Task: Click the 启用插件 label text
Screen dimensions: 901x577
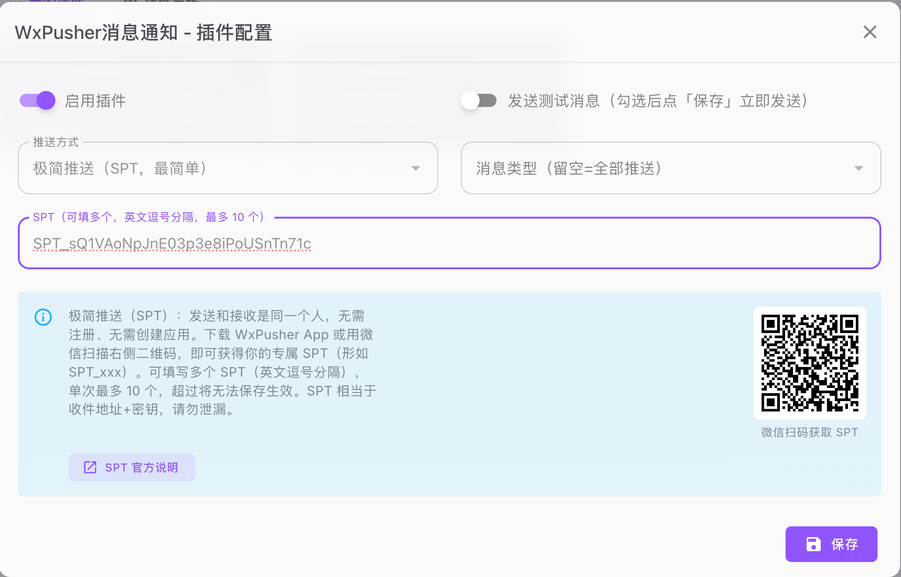Action: point(95,101)
